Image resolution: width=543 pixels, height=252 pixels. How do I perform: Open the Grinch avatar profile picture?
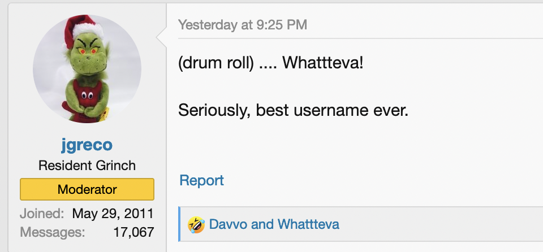click(87, 69)
